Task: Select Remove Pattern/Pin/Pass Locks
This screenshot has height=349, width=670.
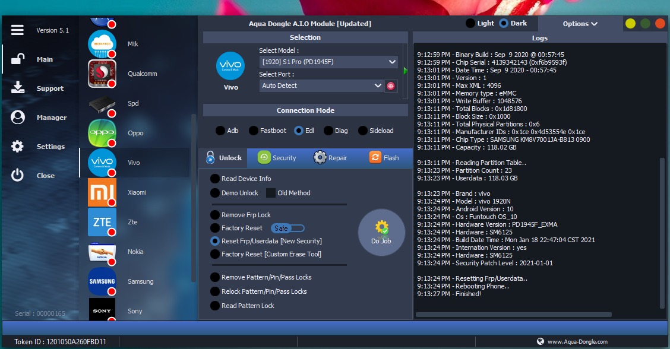Action: pos(261,277)
